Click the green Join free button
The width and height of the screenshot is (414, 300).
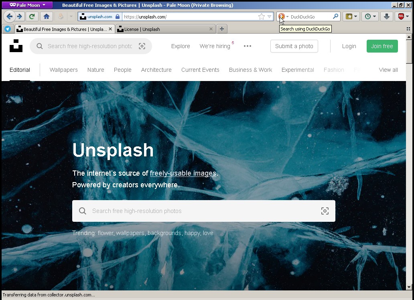pyautogui.click(x=382, y=46)
